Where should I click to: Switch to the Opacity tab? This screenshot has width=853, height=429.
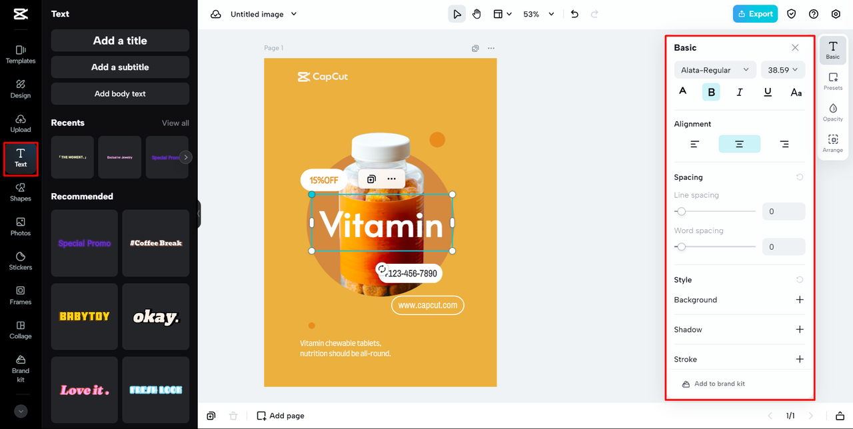point(833,112)
